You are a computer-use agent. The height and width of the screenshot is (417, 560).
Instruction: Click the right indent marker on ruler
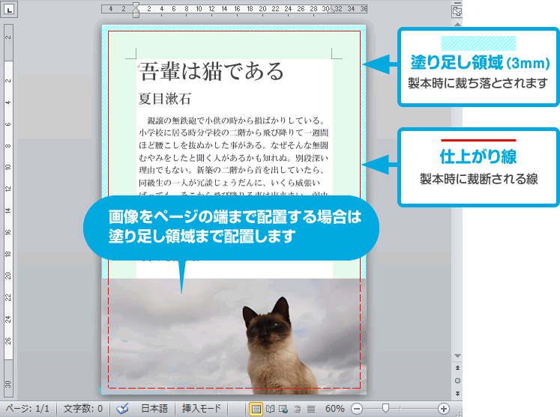tap(332, 10)
